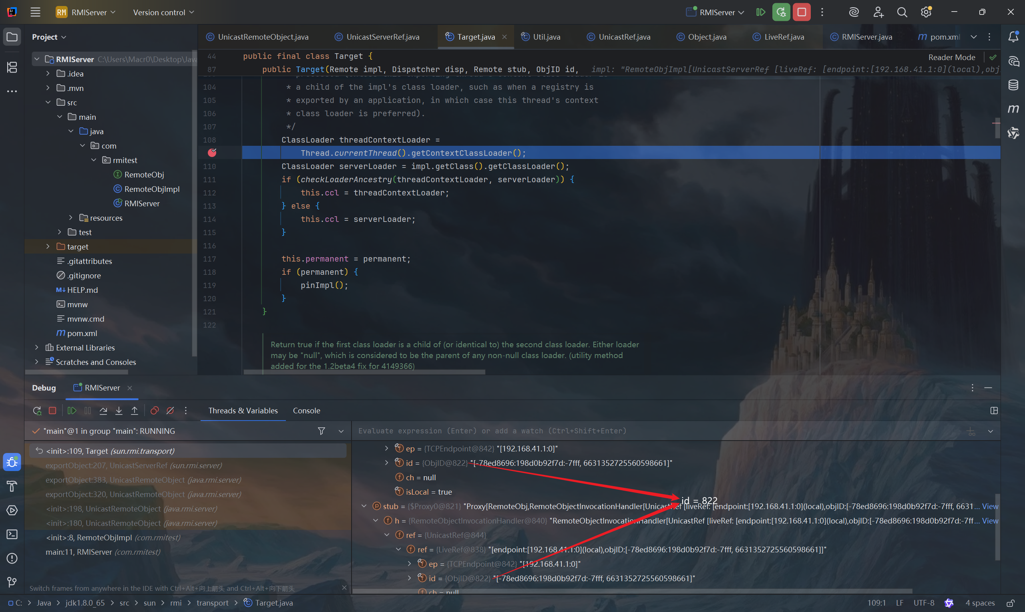Click the top bar Stop button
This screenshot has width=1025, height=612.
[x=801, y=12]
